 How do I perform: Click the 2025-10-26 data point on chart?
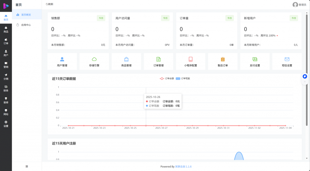pos(146,125)
